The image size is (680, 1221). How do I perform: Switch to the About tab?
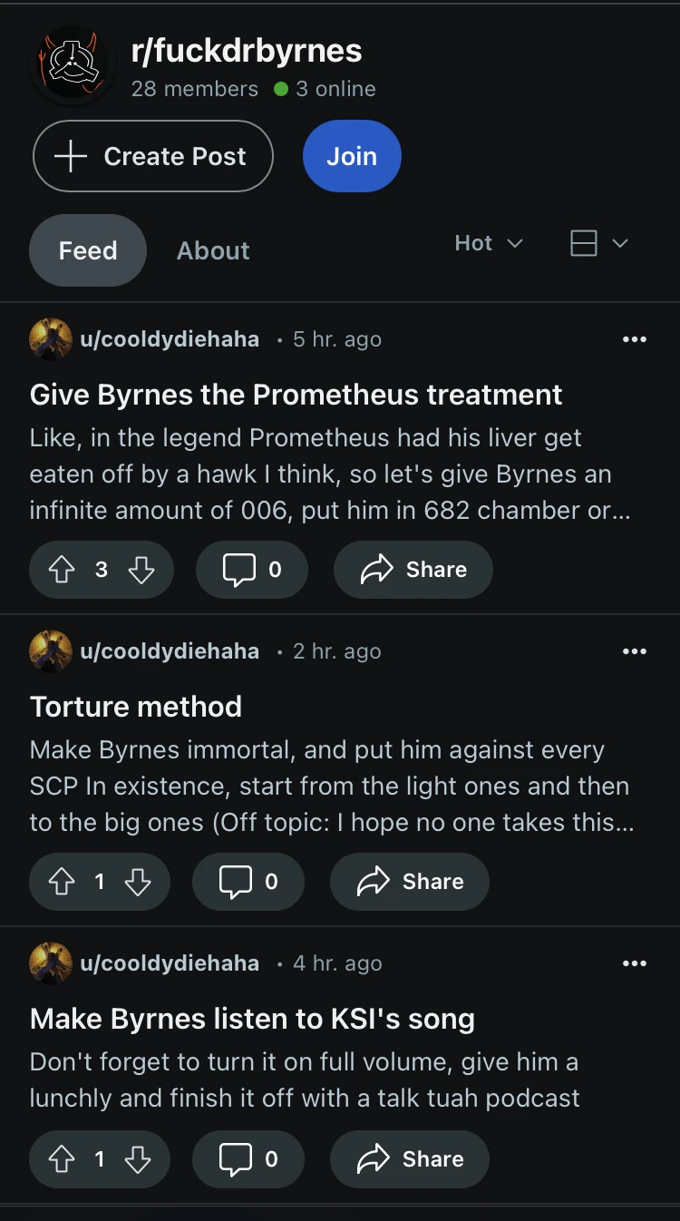click(212, 250)
